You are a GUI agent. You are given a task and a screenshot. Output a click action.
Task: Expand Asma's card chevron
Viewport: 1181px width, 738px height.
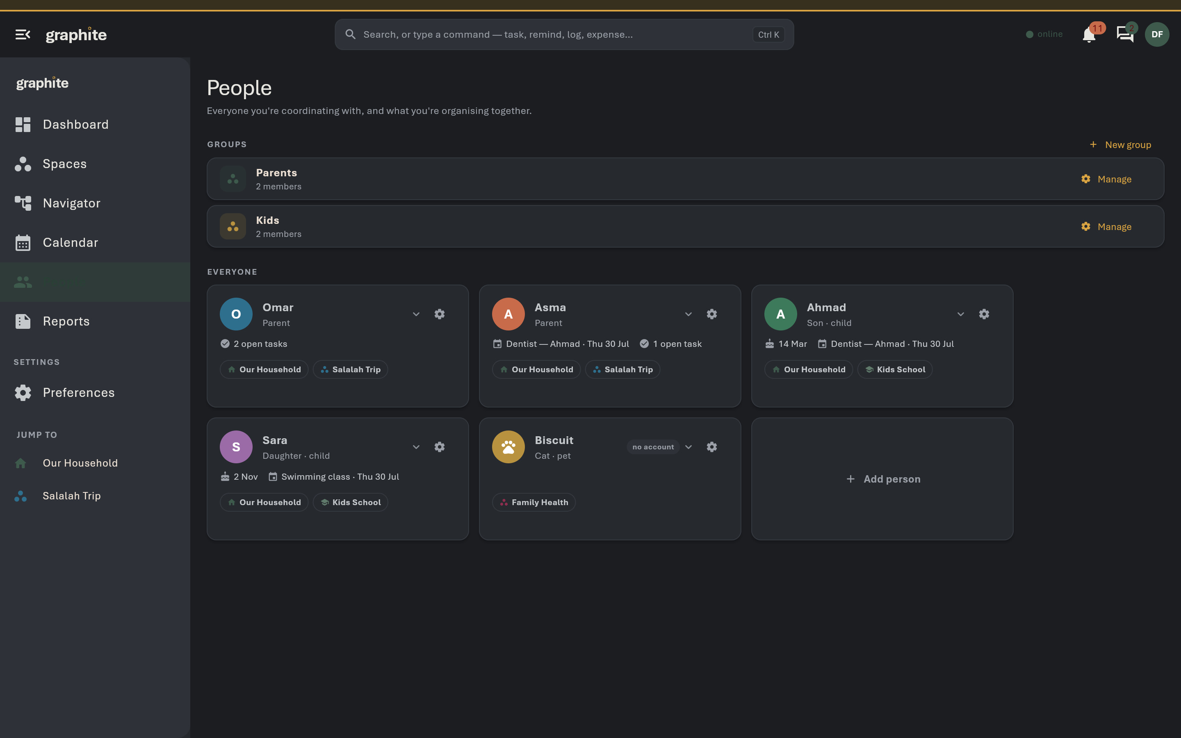(689, 314)
